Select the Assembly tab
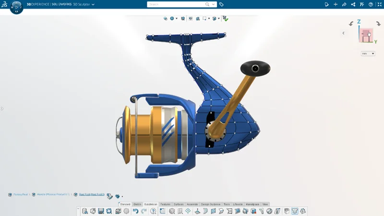Screen dimensions: 384x216 coord(192,204)
